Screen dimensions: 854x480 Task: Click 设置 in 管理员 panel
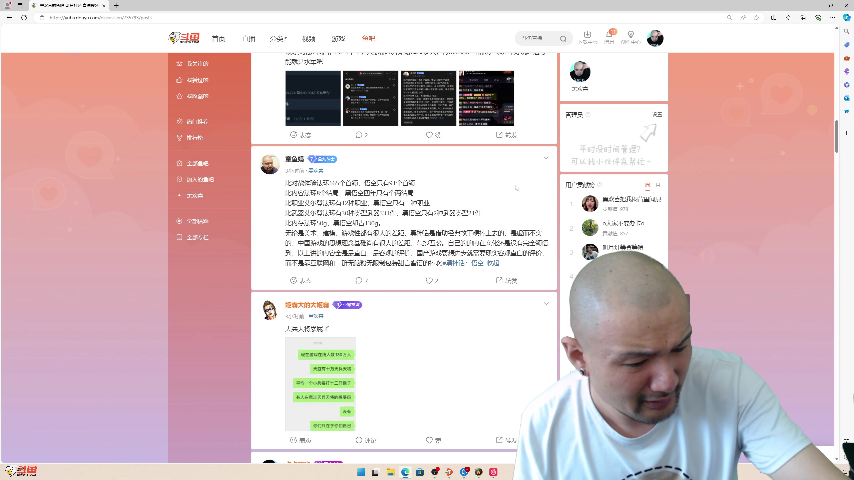(657, 115)
